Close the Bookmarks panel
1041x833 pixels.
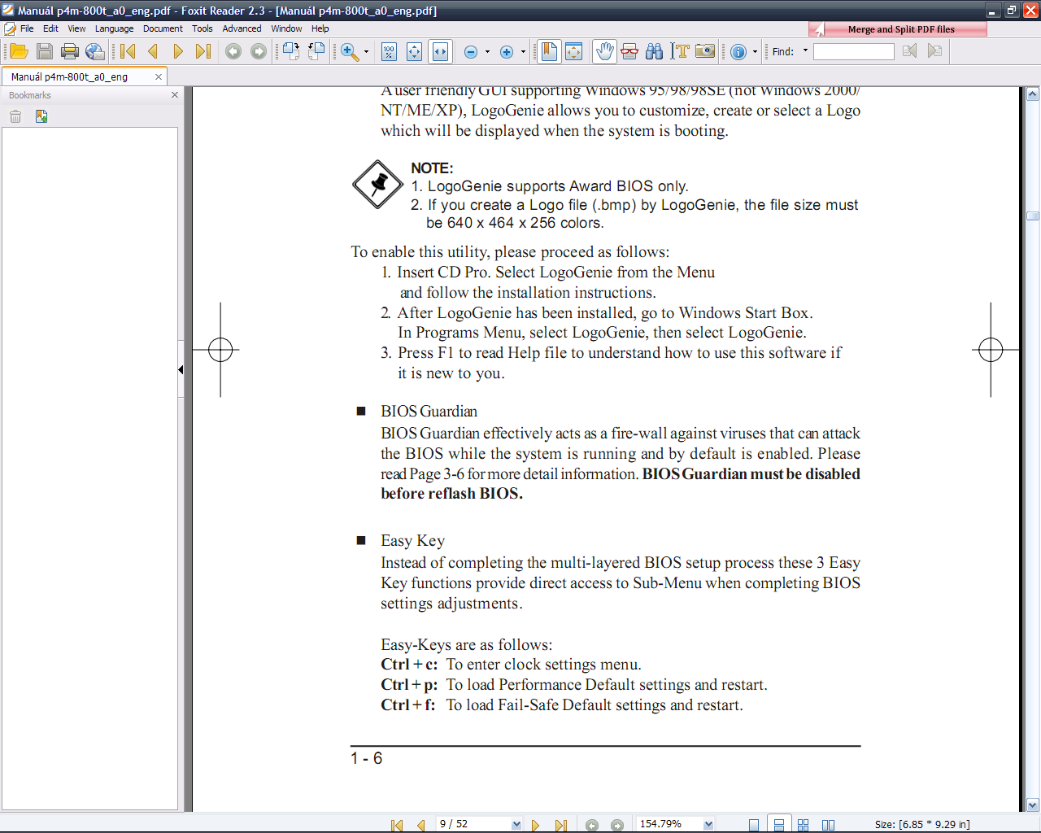[174, 95]
